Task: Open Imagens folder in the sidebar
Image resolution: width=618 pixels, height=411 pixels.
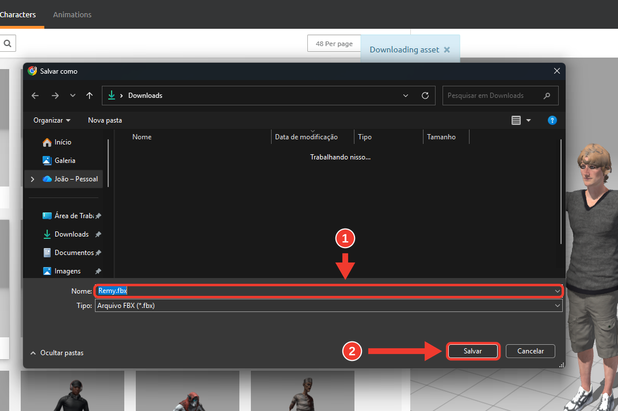Action: (x=62, y=271)
